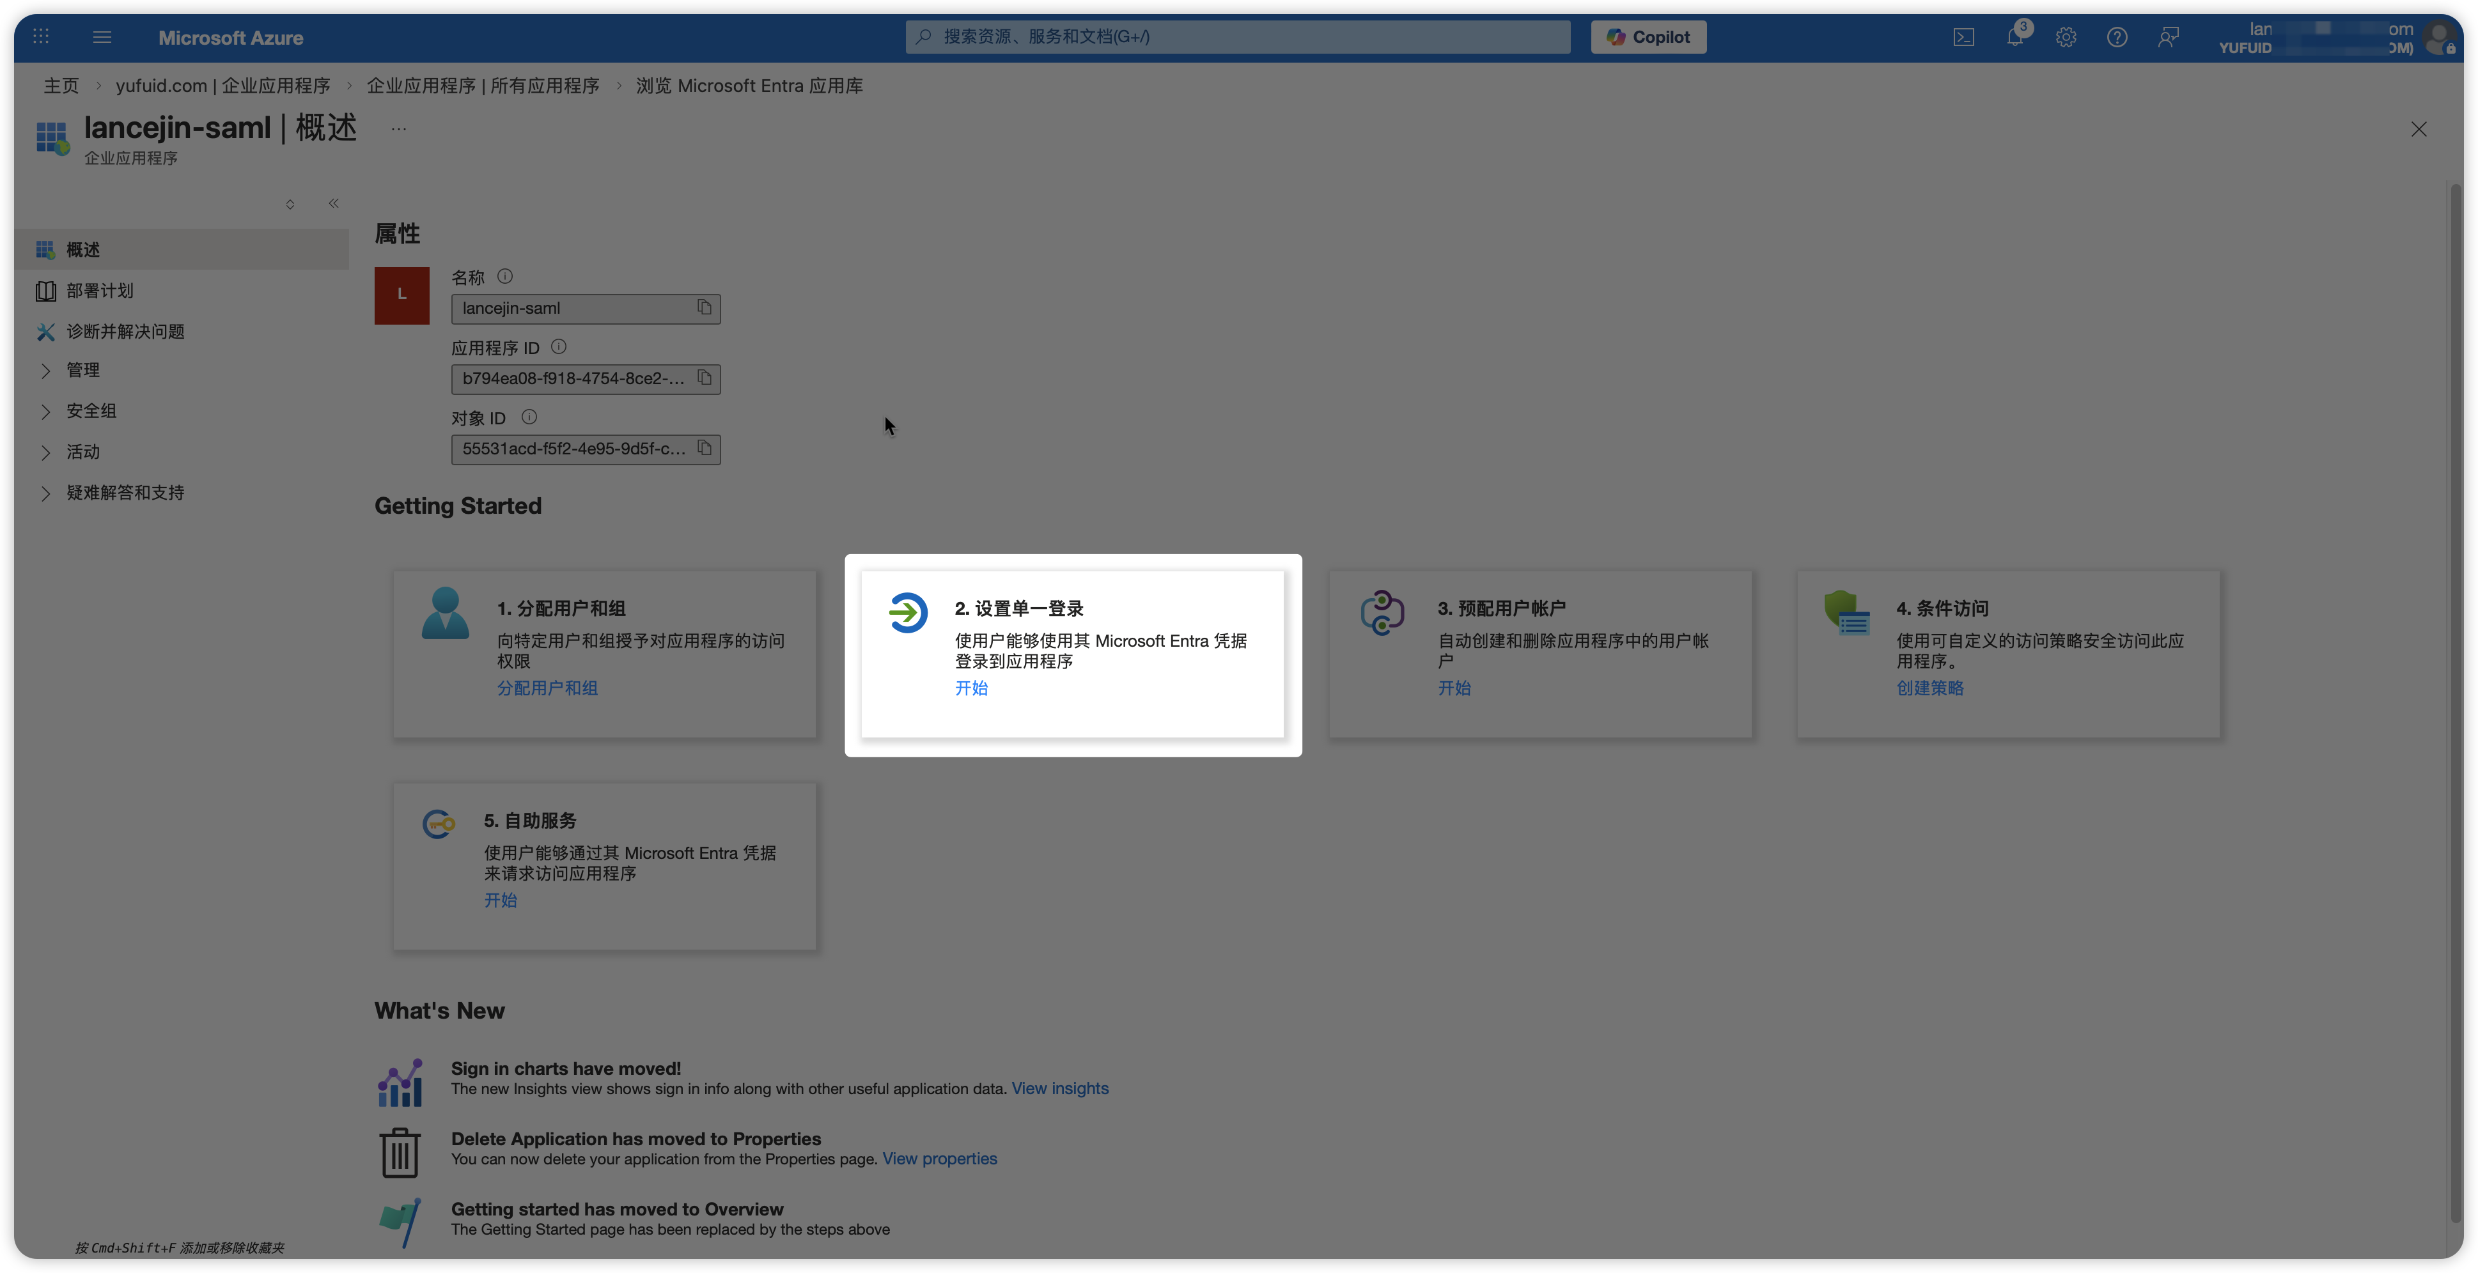2478x1273 pixels.
Task: Click 开始 under 设置单一登录
Action: coord(970,688)
